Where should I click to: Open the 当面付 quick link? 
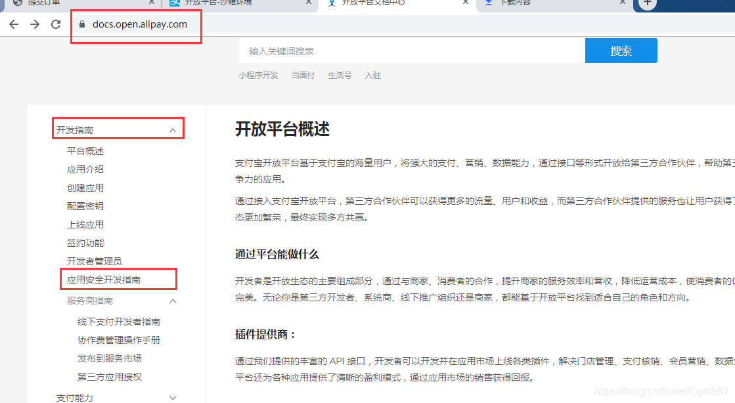(x=303, y=75)
